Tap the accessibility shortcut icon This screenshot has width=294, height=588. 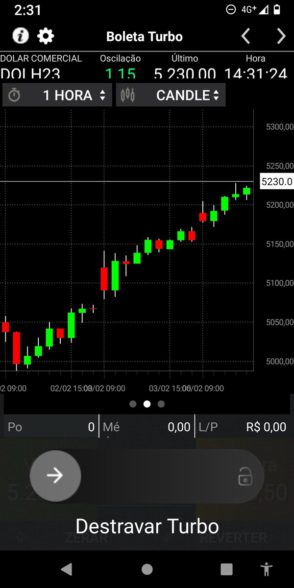[267, 569]
